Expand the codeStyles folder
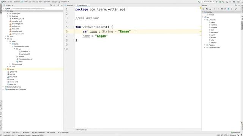The width and height of the screenshot is (243, 136). (8, 14)
